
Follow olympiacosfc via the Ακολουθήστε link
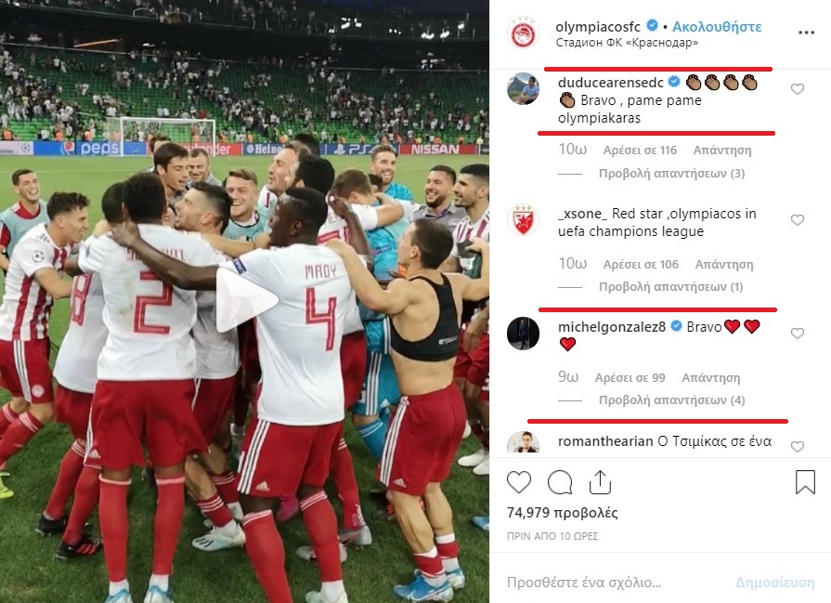pos(717,27)
